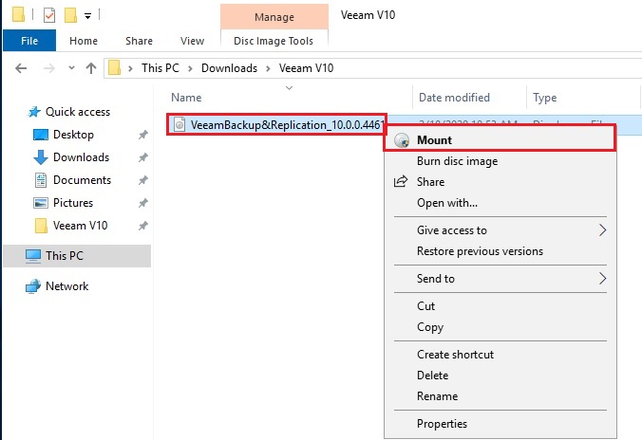Click the pin icon beside Desktop
The image size is (642, 440).
tap(142, 135)
